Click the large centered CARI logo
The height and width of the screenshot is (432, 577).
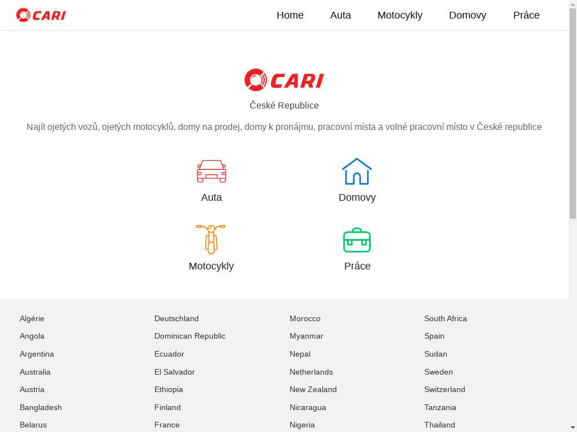tap(284, 80)
